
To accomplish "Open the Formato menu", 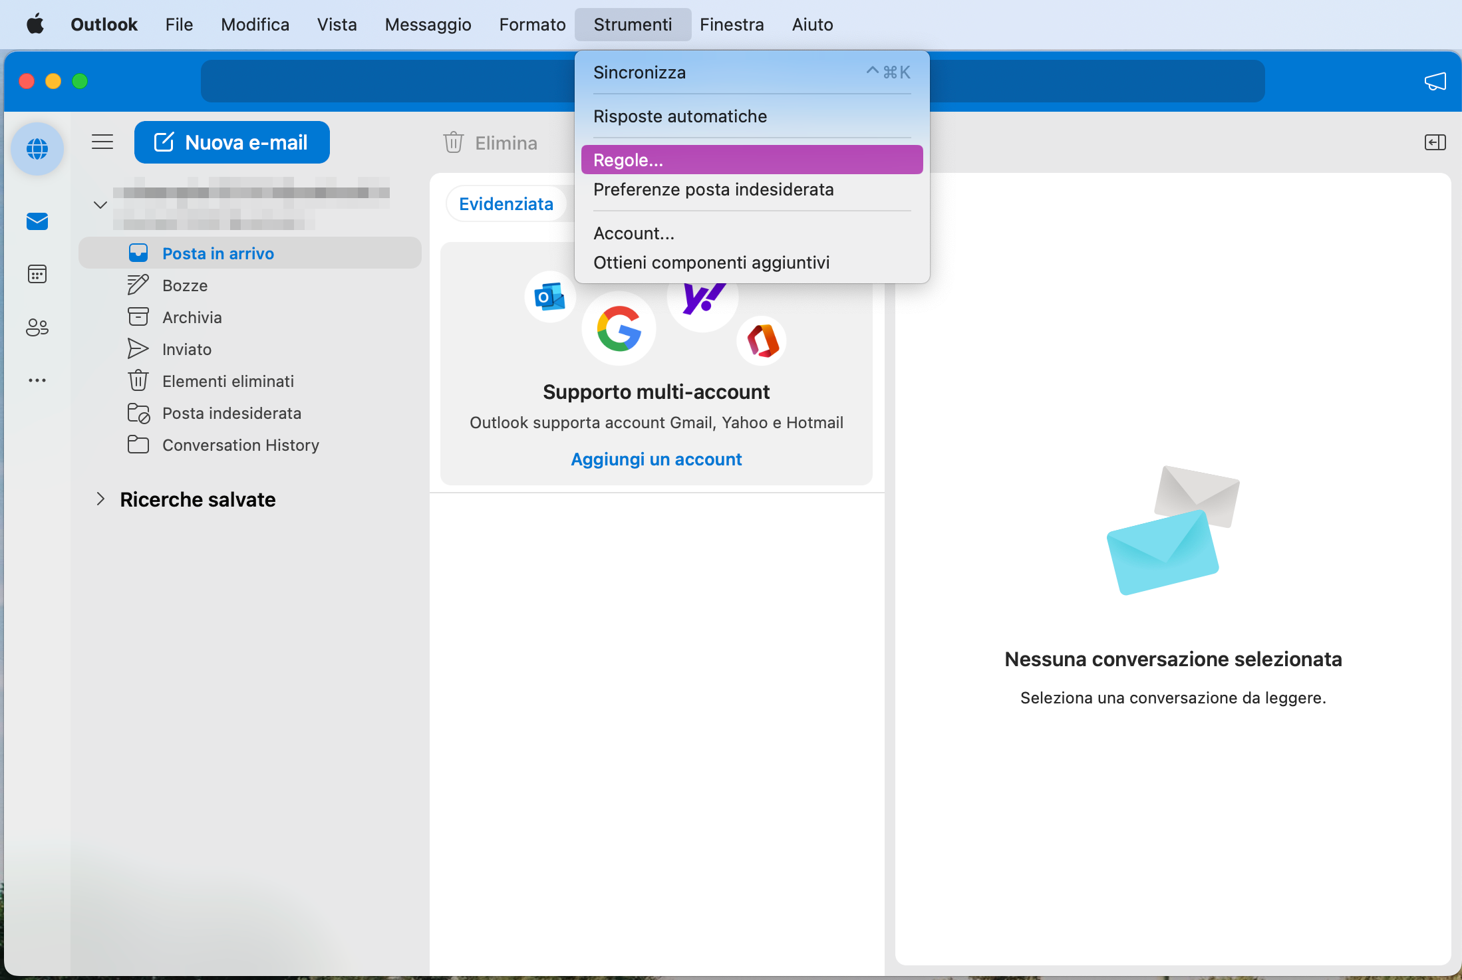I will [533, 25].
